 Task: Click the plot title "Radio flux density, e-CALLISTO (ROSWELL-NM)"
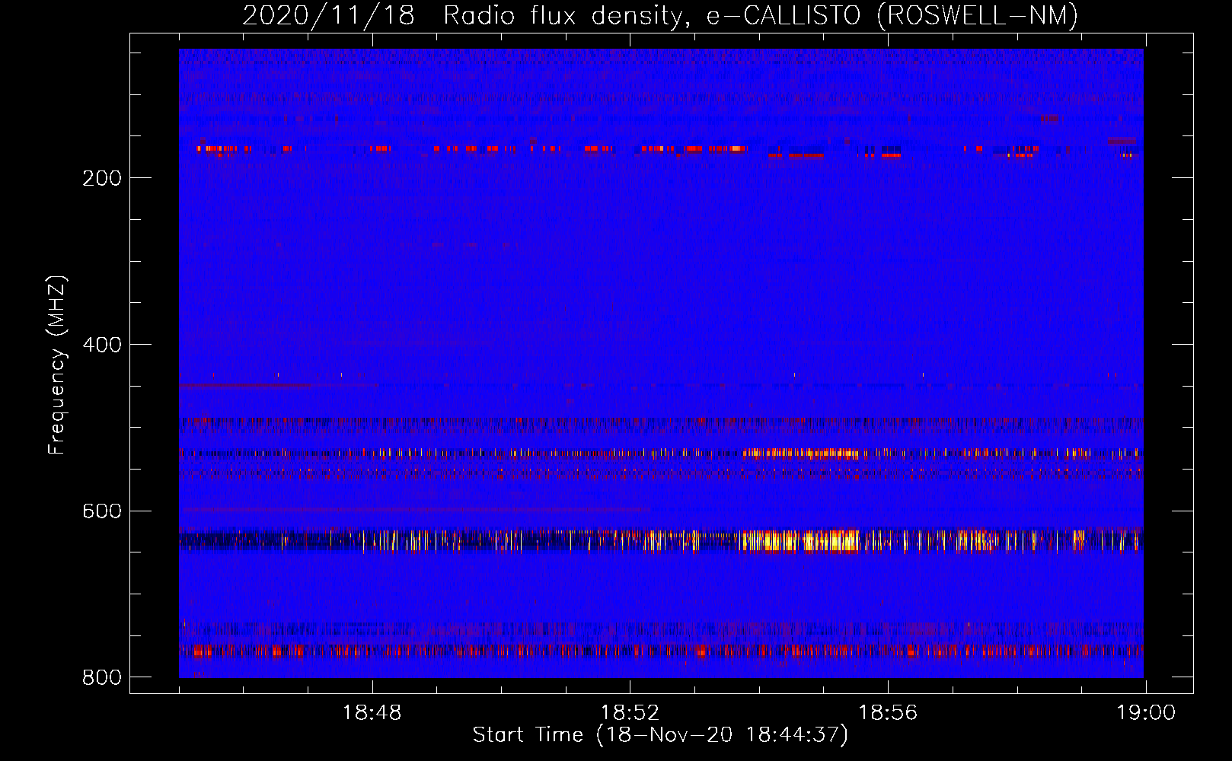[x=761, y=15]
